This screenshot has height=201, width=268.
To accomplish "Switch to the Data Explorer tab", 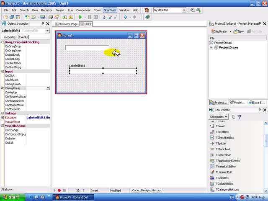I will 257,103.
